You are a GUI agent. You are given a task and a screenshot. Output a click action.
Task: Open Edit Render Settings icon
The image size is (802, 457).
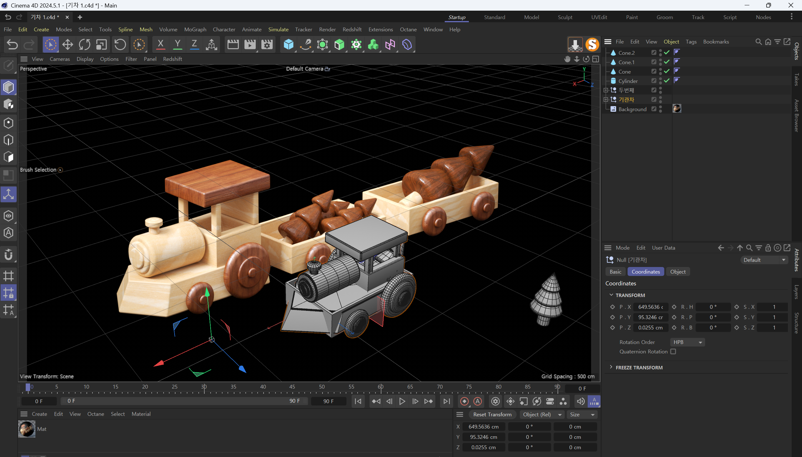(x=267, y=44)
